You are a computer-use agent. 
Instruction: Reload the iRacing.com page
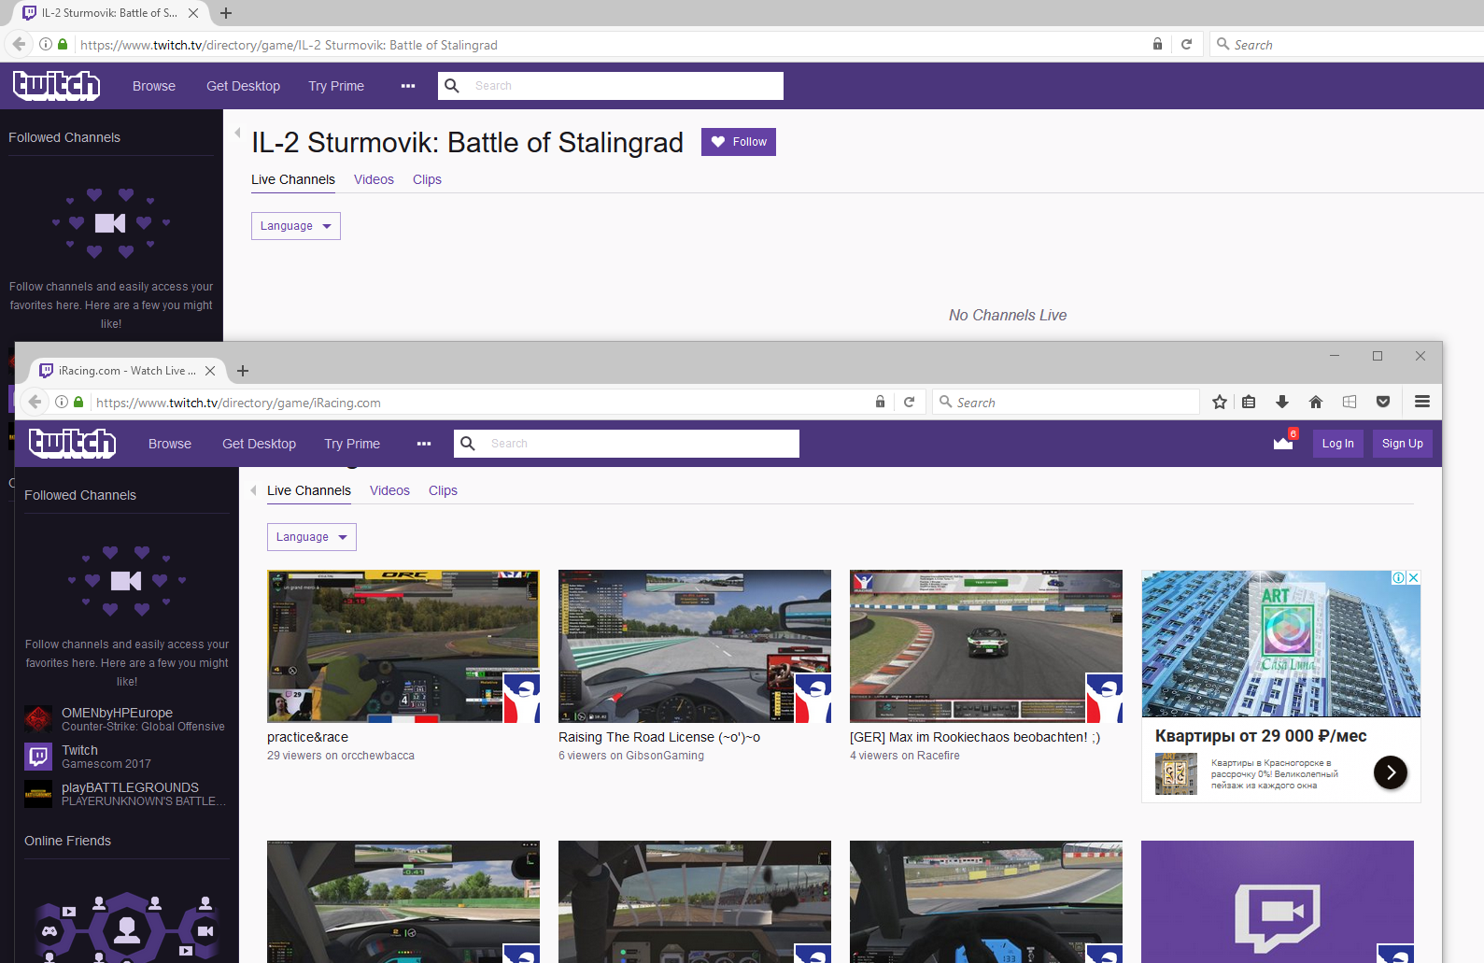(x=909, y=402)
